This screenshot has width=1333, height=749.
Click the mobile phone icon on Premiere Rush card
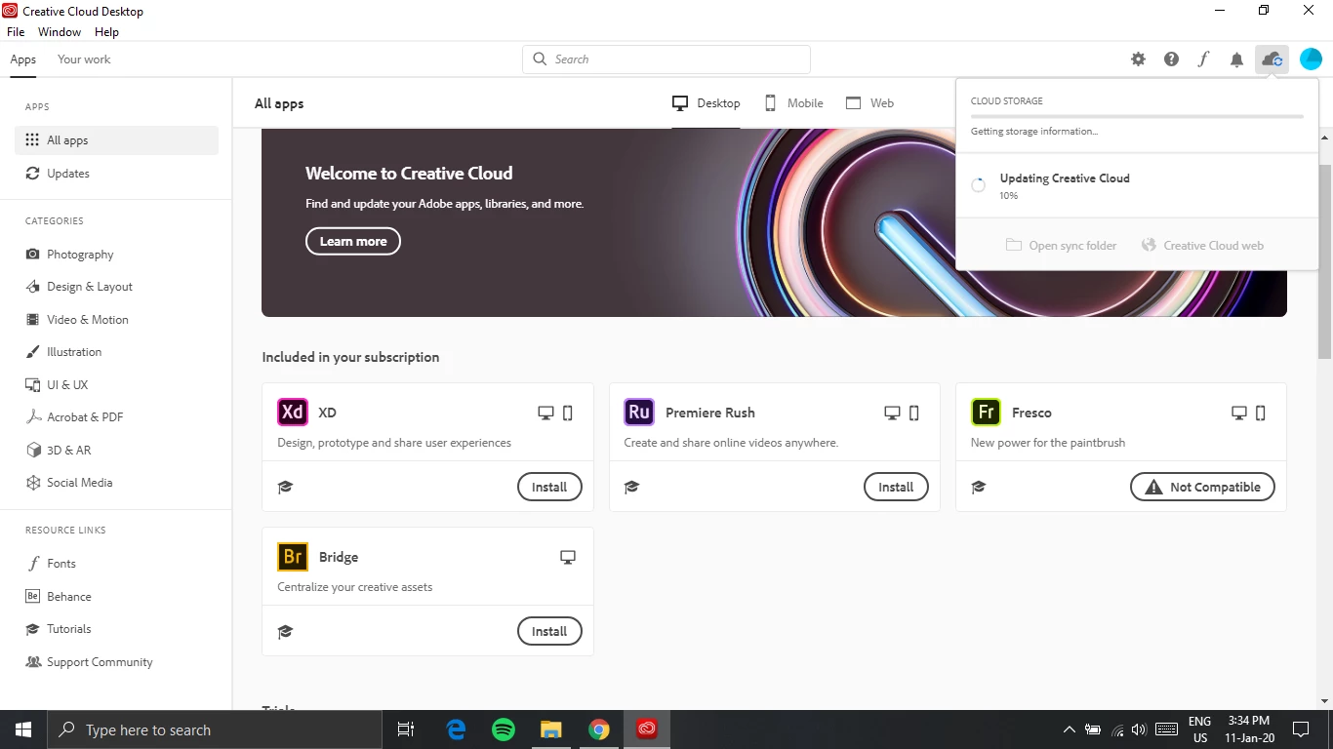point(914,414)
